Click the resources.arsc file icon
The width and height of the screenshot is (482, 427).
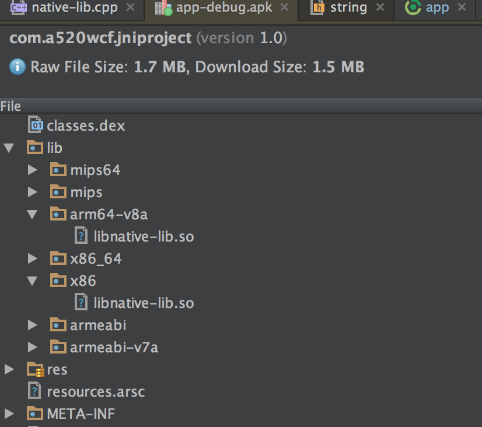coord(36,391)
